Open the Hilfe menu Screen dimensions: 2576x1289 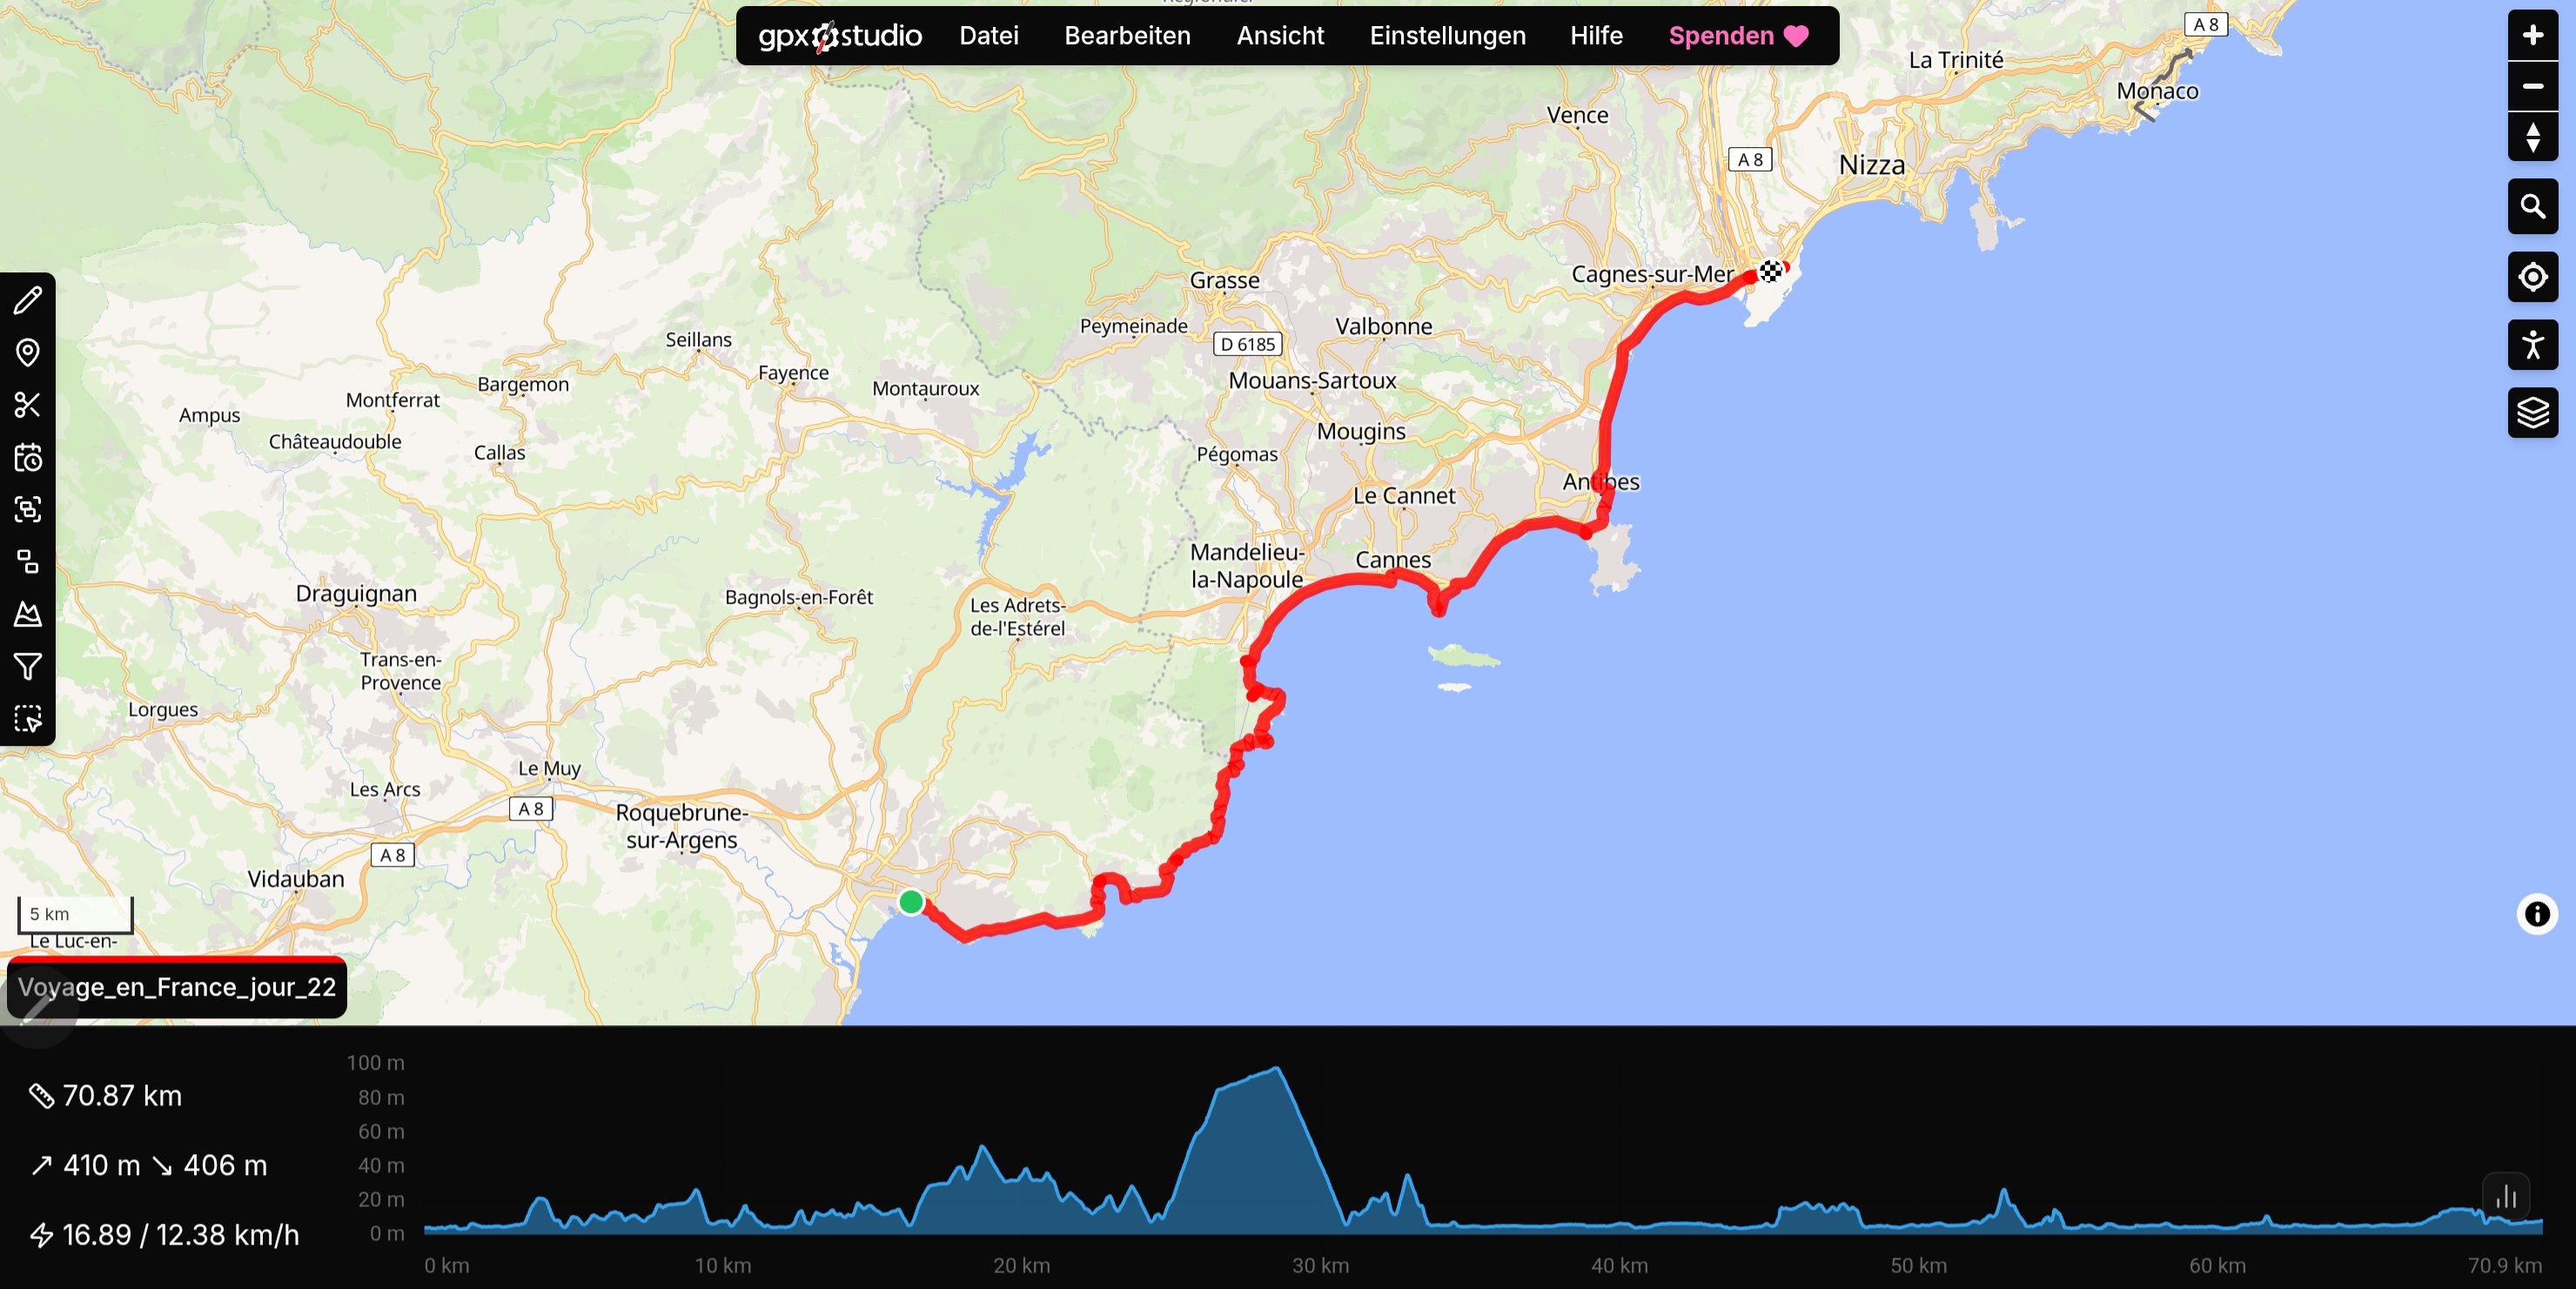pyautogui.click(x=1596, y=36)
